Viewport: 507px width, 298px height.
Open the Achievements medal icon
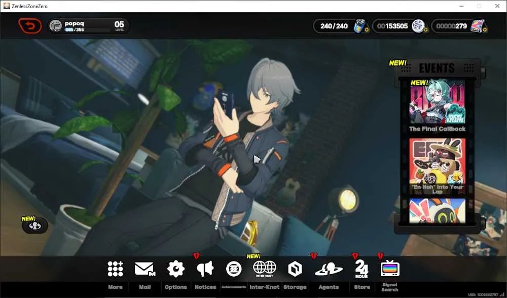pos(234,269)
